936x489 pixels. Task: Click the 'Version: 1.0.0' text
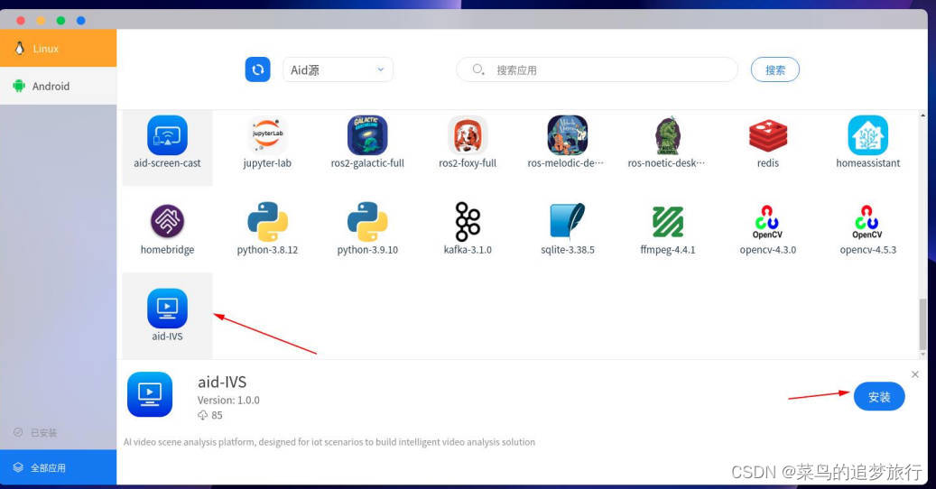point(228,401)
